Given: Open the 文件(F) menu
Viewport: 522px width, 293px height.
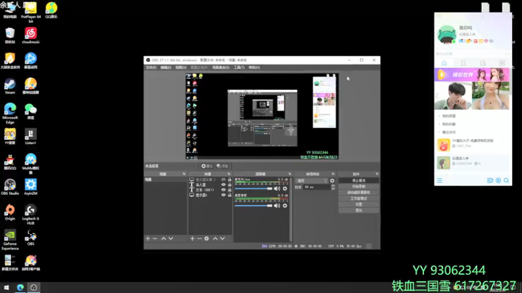Looking at the screenshot, I should click(x=151, y=68).
